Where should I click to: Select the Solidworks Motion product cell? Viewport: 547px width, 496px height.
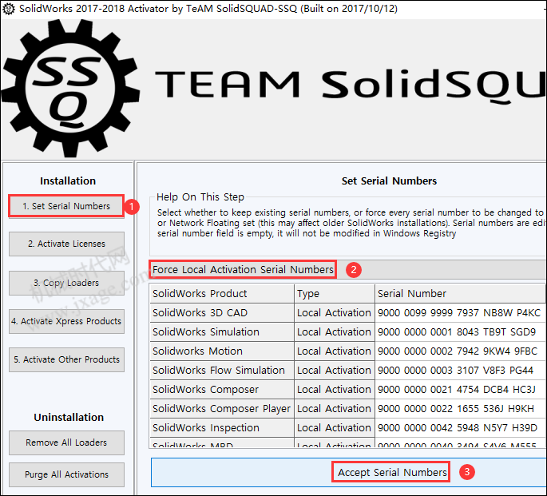point(222,351)
